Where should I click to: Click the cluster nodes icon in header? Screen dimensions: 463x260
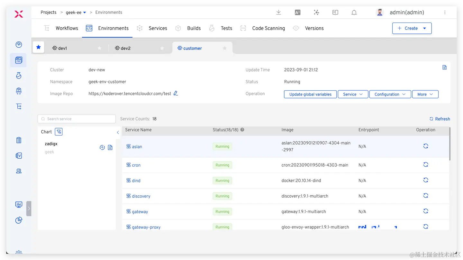pyautogui.click(x=316, y=12)
